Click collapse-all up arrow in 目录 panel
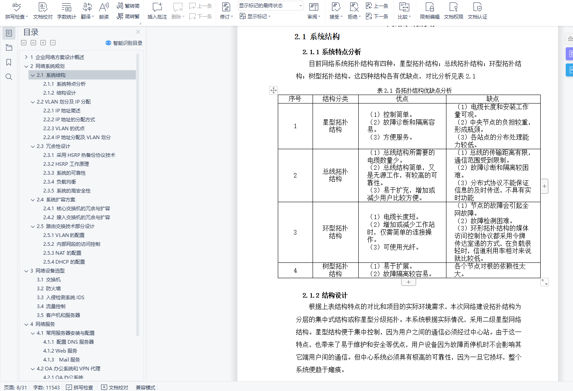This screenshot has width=573, height=391. (34, 42)
